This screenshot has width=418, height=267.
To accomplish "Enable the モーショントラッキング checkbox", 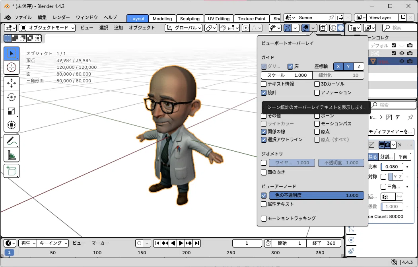I will coord(264,218).
